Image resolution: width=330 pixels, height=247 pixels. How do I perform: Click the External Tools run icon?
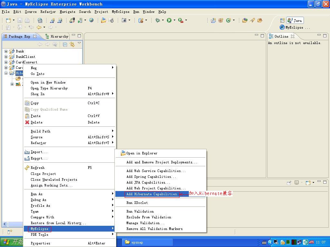(181, 20)
